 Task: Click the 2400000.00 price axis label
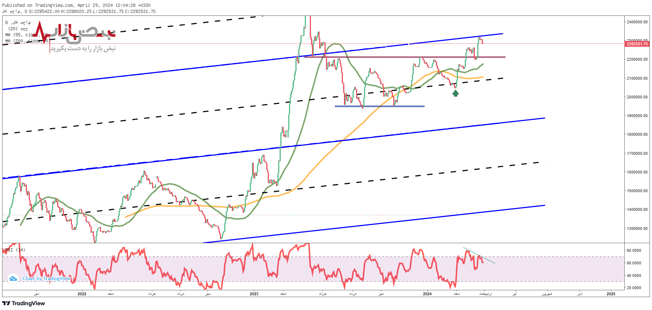pyautogui.click(x=637, y=22)
